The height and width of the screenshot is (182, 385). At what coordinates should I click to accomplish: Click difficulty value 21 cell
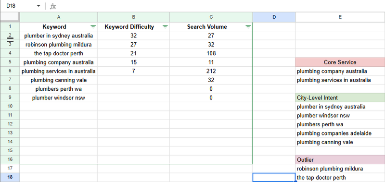pyautogui.click(x=134, y=53)
